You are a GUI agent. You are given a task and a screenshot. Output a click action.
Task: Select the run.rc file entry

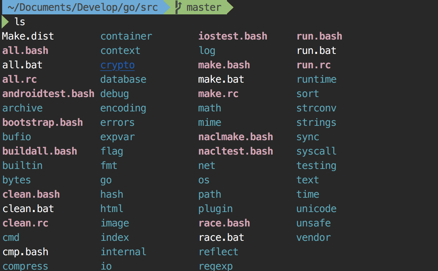click(313, 65)
